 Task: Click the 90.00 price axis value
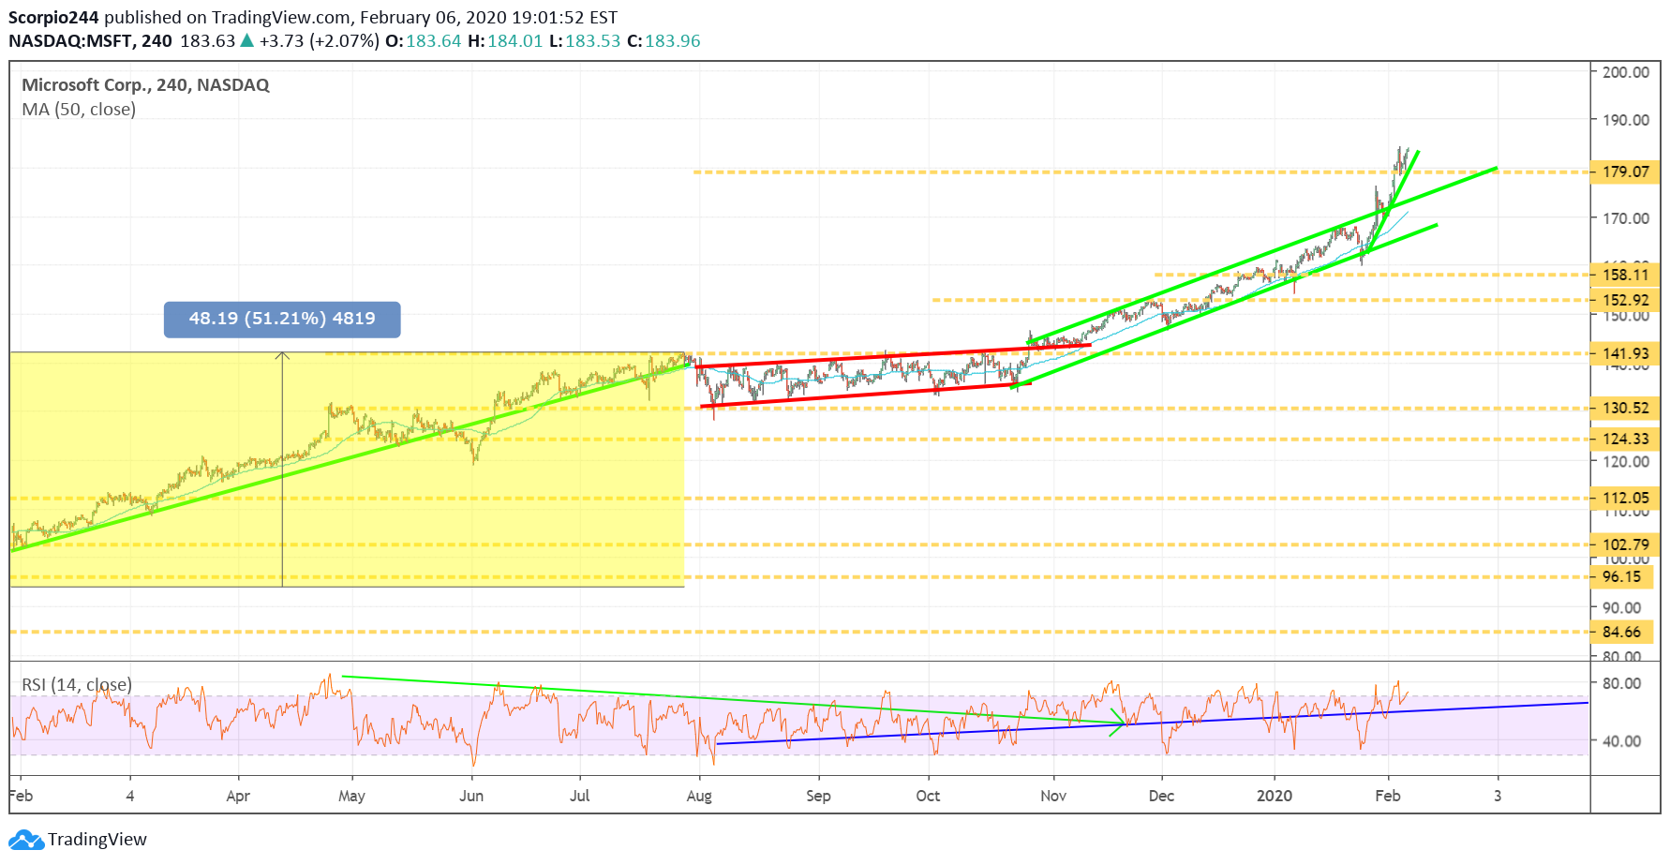1622,607
